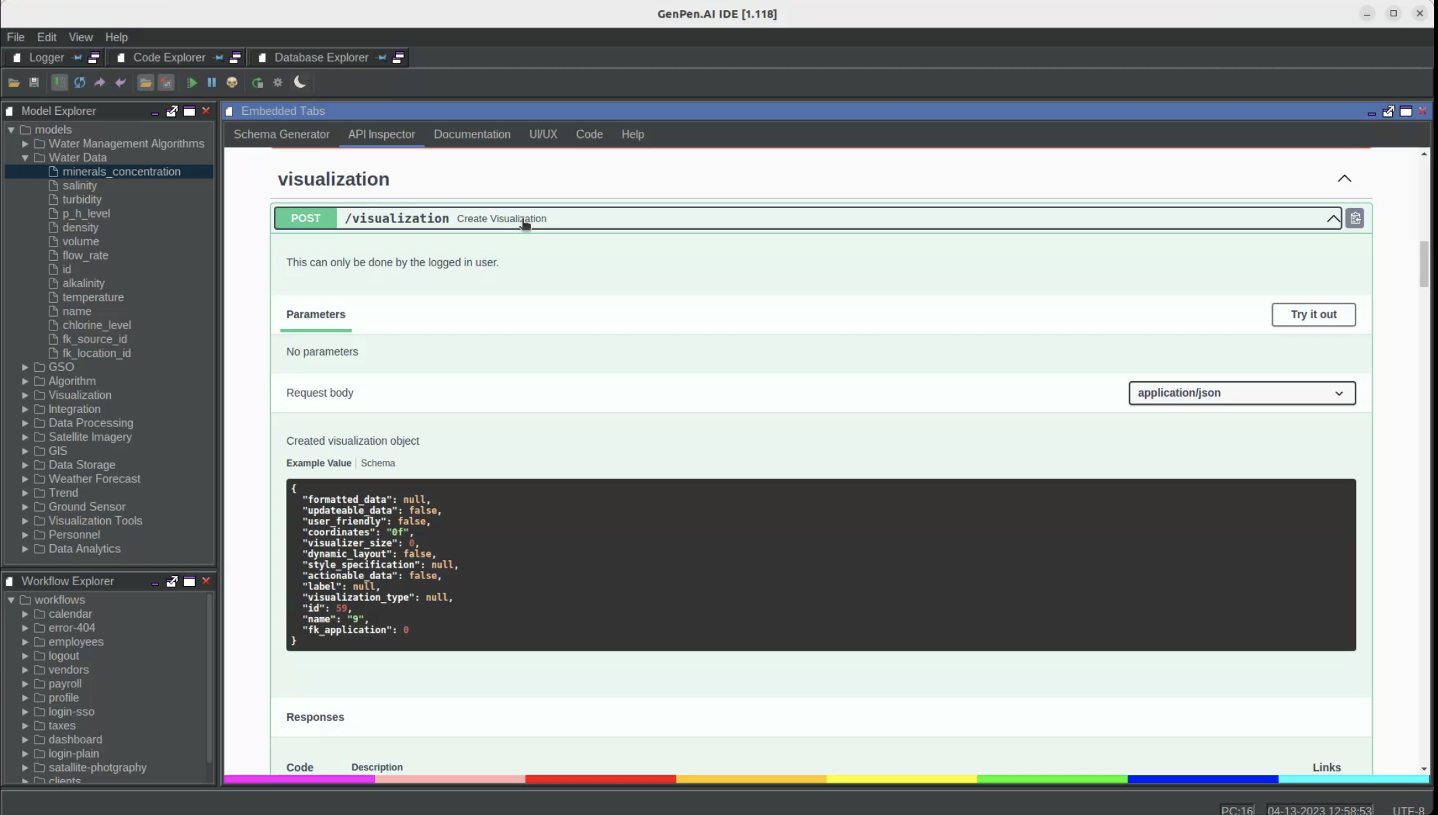Viewport: 1438px width, 815px height.
Task: Click the blue refresh arrows icon
Action: (x=80, y=82)
